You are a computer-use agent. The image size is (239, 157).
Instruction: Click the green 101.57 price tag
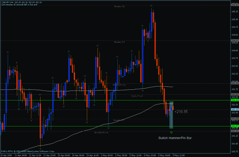235,126
